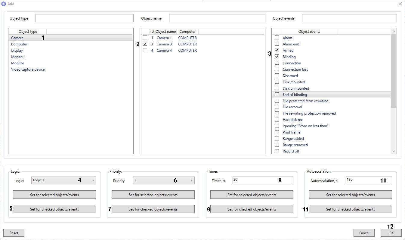The width and height of the screenshot is (405, 240).
Task: Click the Cancel button
Action: coord(364,233)
